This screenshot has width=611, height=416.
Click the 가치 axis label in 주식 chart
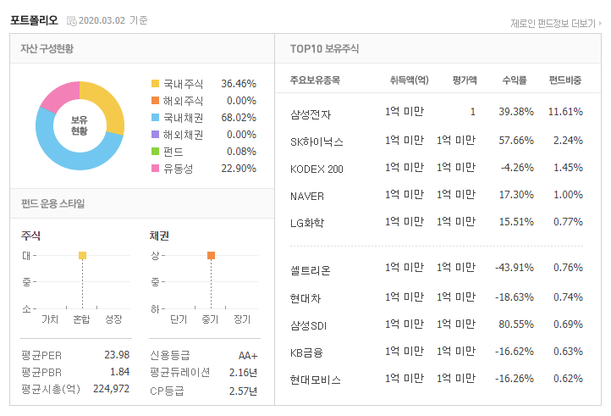point(50,319)
